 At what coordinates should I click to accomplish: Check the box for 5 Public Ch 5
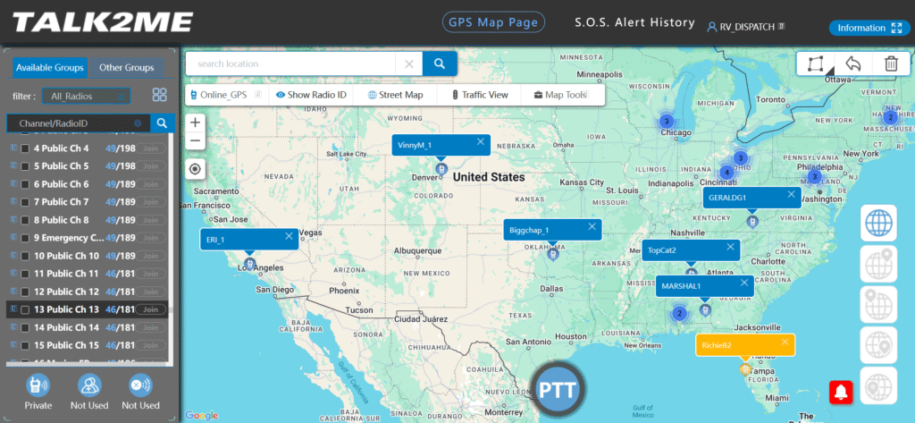pyautogui.click(x=25, y=166)
